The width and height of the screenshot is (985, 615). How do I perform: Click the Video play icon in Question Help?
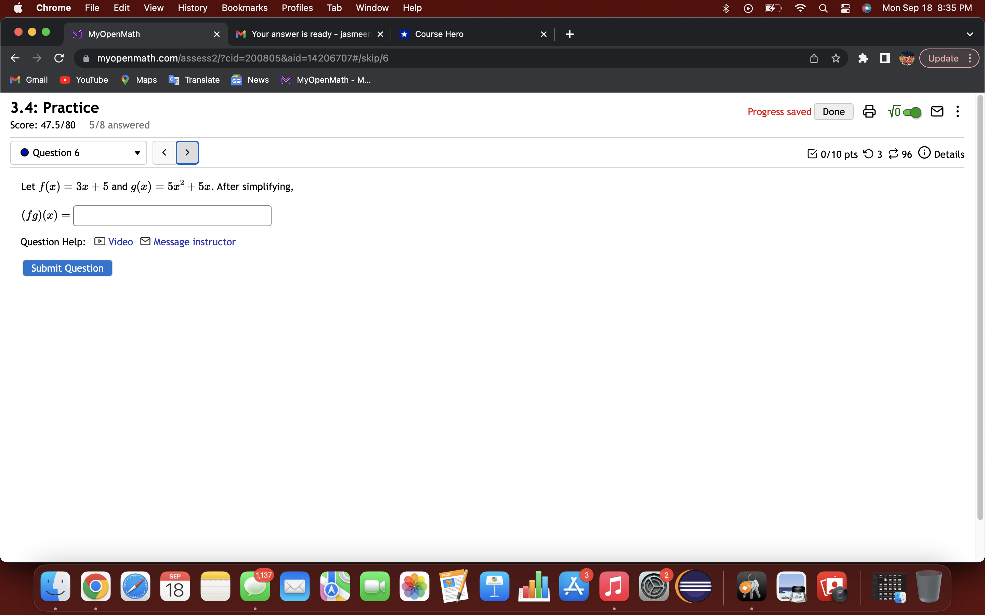(x=99, y=241)
